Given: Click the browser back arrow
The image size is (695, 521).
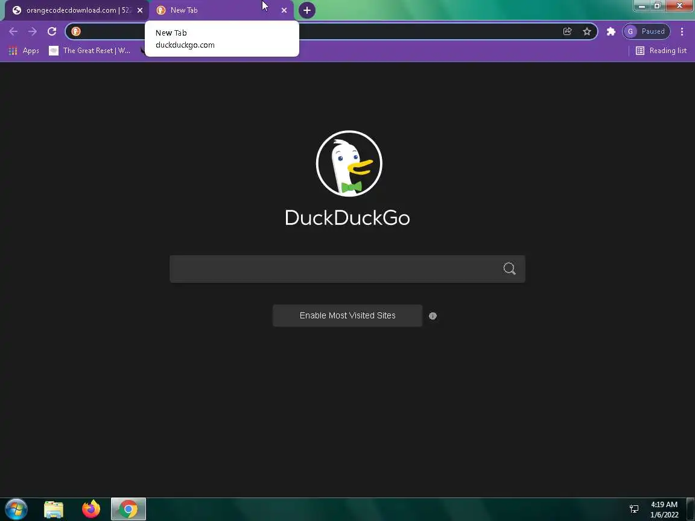Looking at the screenshot, I should click(x=13, y=31).
